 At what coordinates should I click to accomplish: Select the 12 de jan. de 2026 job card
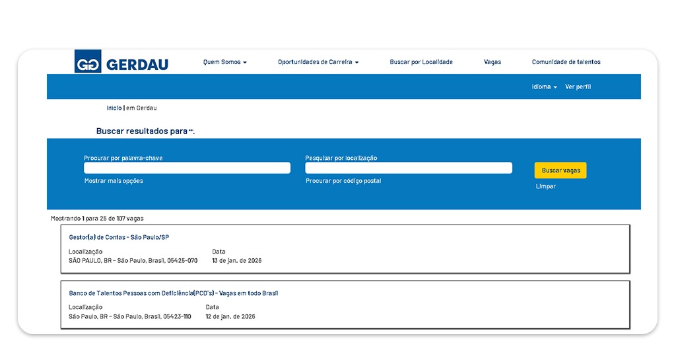pos(230,316)
